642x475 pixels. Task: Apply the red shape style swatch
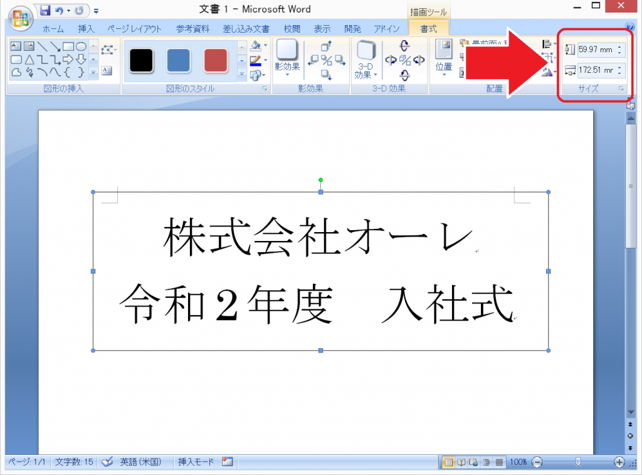tap(216, 60)
